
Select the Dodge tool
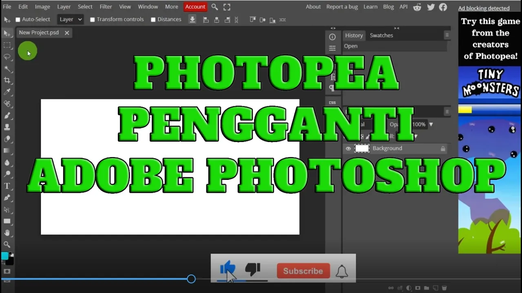(7, 174)
